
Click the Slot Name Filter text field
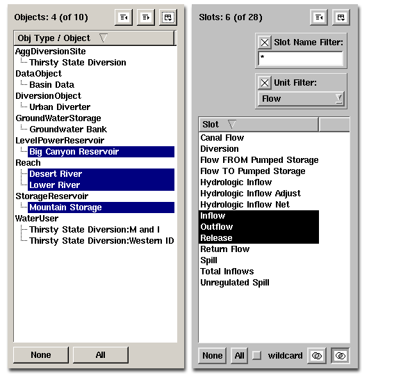(300, 58)
